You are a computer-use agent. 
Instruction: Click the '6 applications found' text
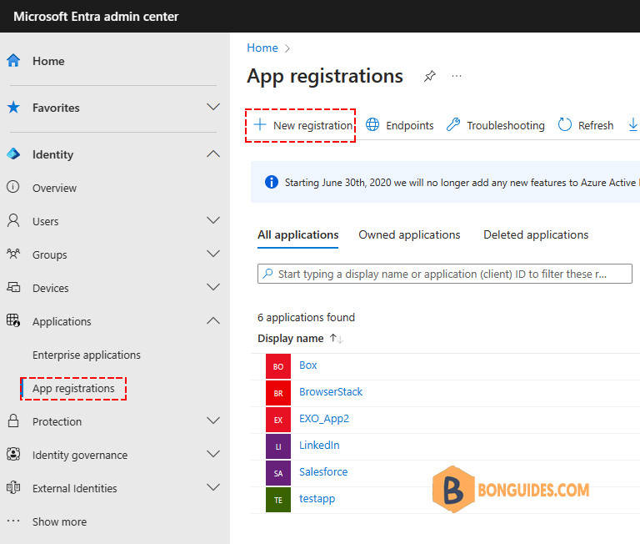point(306,318)
